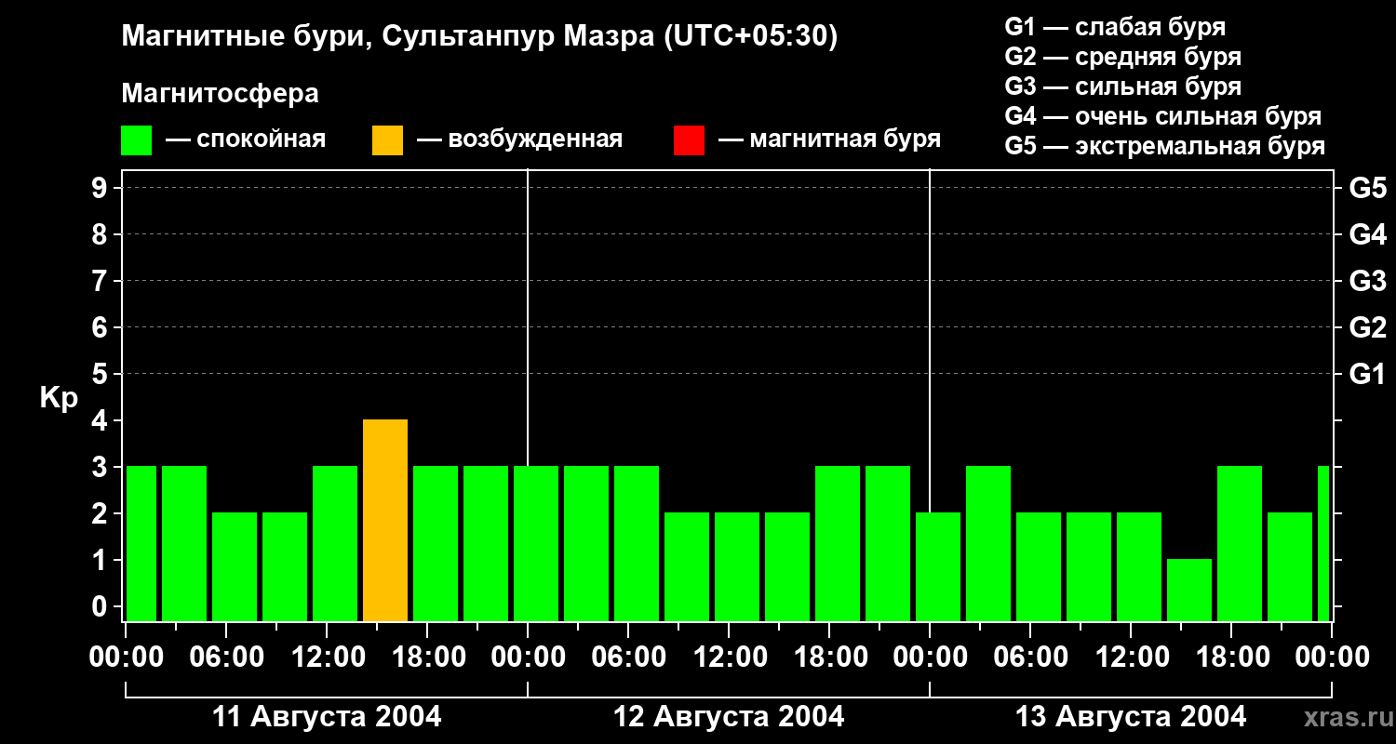Click the 18:00 time label under 13 Августа

click(1232, 658)
